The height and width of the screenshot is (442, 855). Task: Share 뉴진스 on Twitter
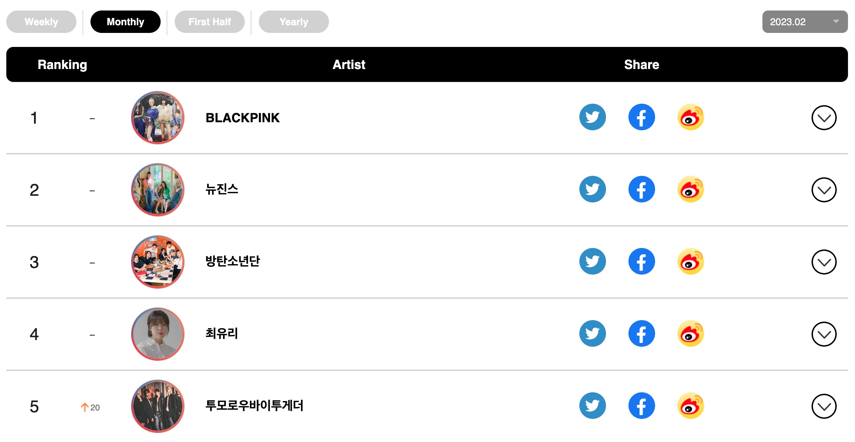[x=592, y=189]
